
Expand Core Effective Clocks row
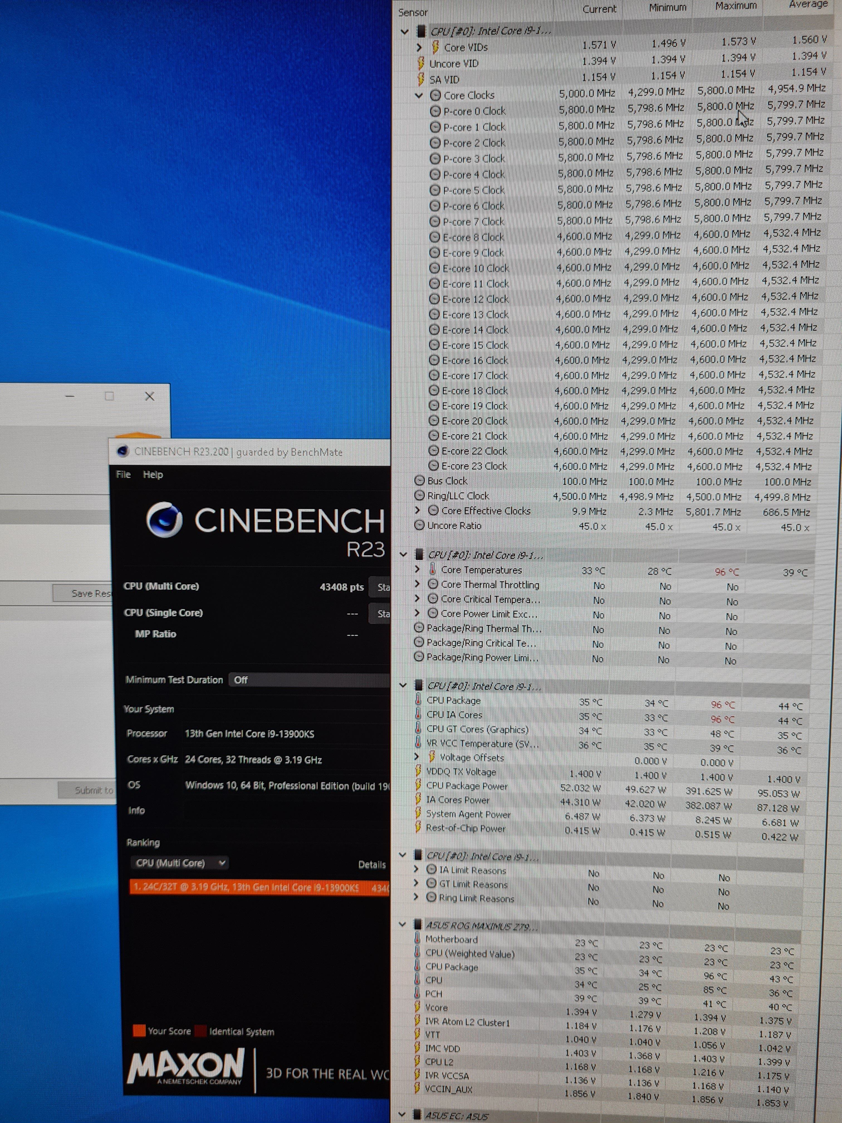click(417, 510)
